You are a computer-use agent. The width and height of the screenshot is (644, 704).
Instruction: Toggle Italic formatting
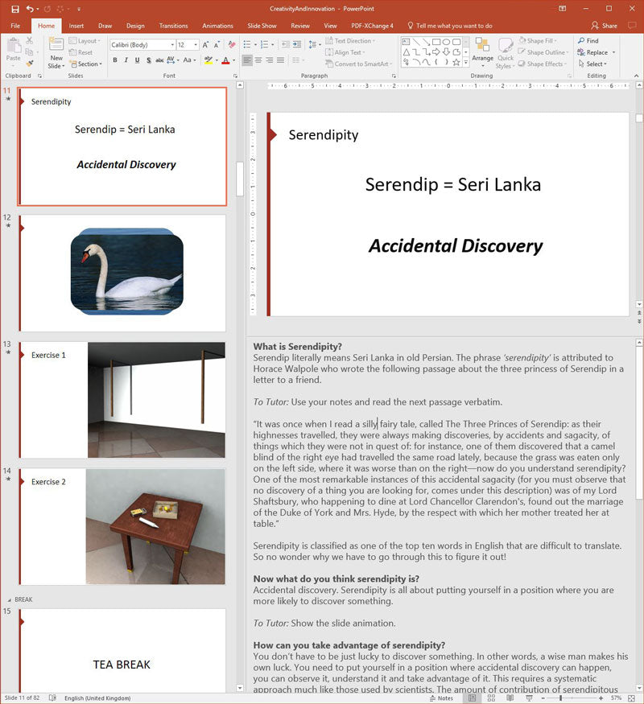[126, 60]
